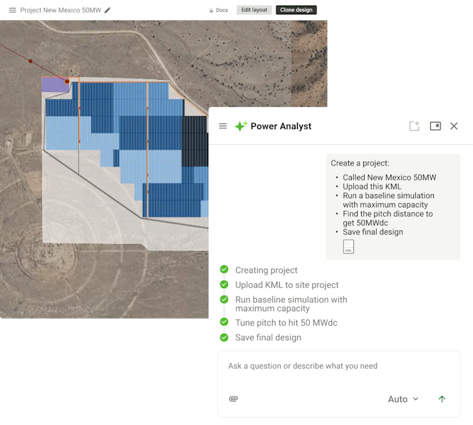This screenshot has height=425, width=473.
Task: Click the check next to Tune pitch step
Action: coord(224,322)
